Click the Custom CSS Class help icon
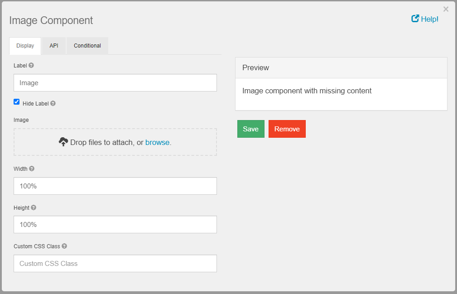 64,246
